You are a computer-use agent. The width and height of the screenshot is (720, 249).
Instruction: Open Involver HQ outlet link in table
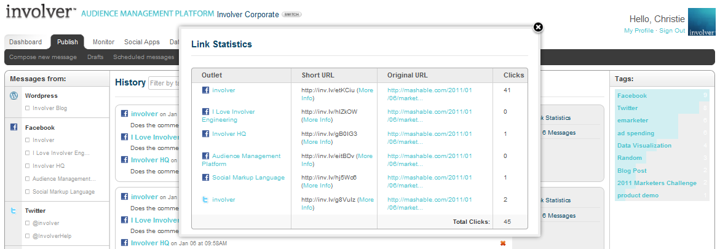tap(229, 133)
